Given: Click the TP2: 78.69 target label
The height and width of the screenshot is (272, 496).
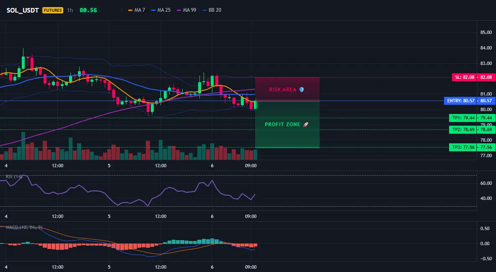Looking at the screenshot, I should pyautogui.click(x=463, y=130).
